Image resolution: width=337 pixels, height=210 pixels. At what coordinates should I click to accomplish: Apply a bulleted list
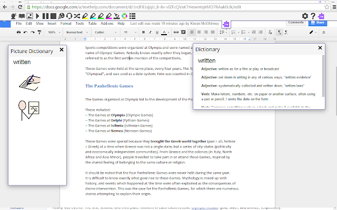[x=243, y=33]
